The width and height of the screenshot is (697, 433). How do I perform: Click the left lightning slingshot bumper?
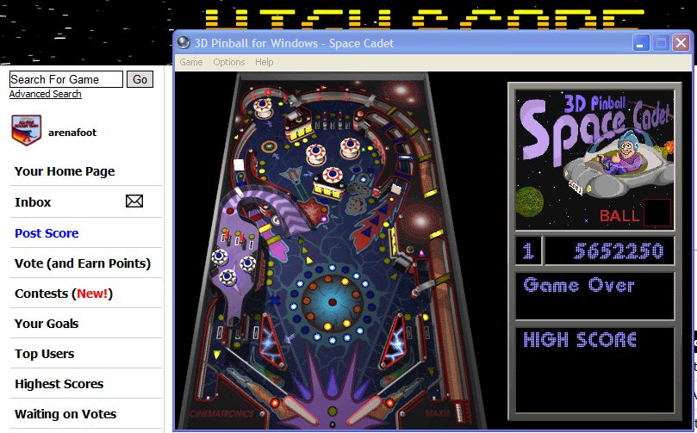pos(271,341)
